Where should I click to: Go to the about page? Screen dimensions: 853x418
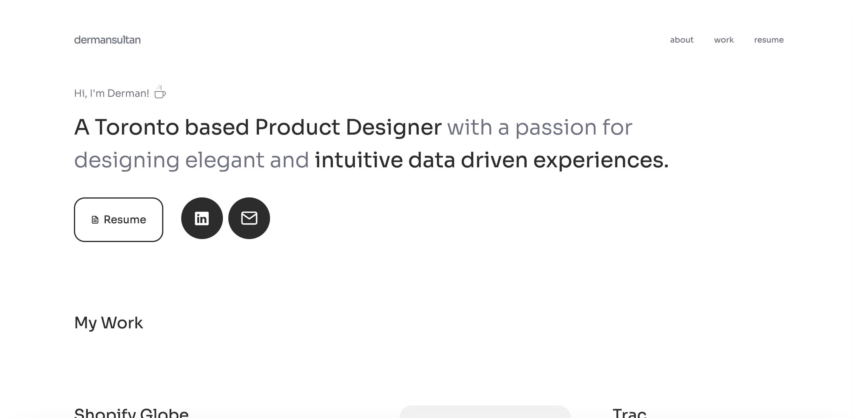click(681, 40)
